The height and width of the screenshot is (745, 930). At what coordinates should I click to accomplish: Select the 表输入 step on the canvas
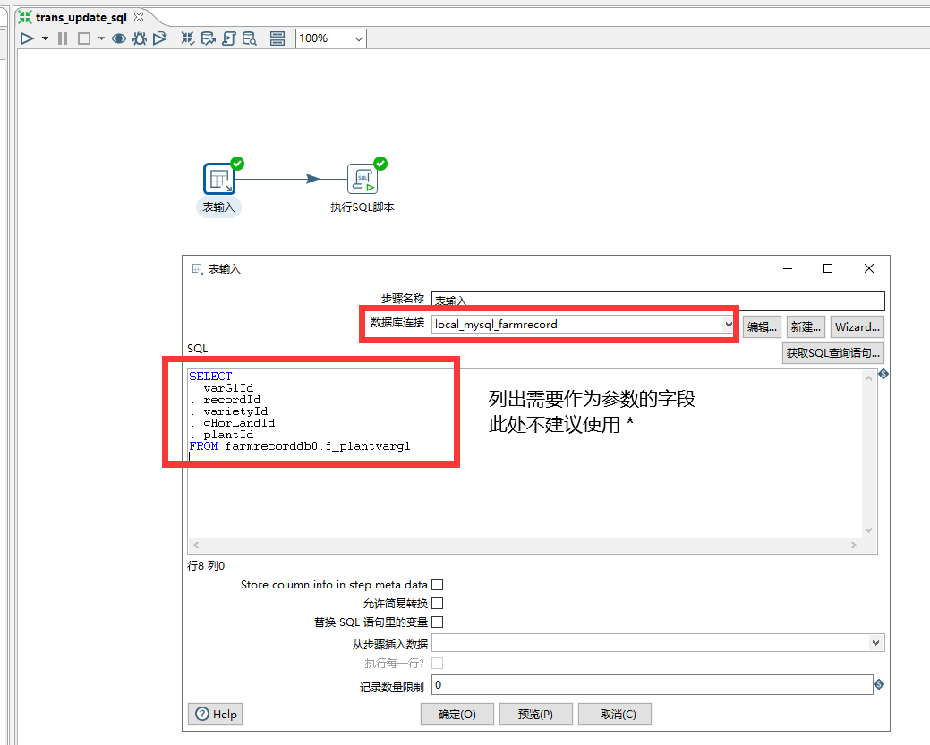[219, 178]
